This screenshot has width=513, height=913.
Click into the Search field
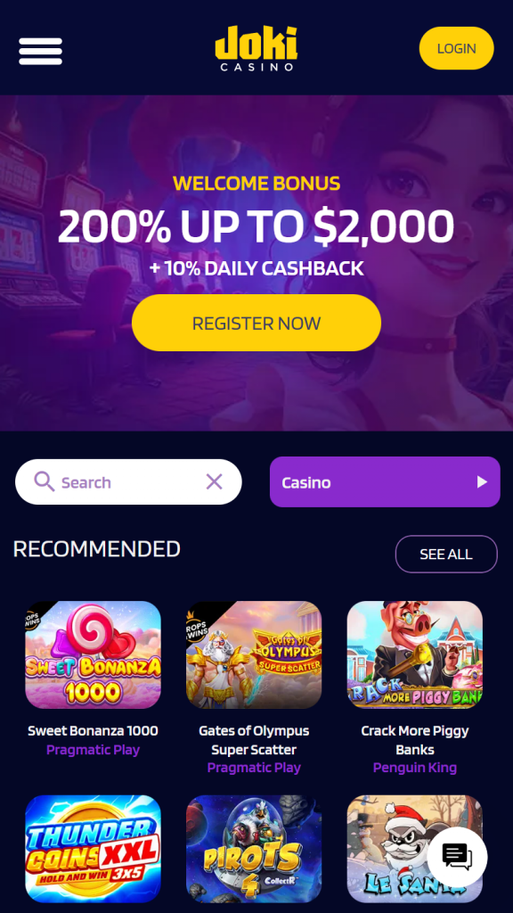pyautogui.click(x=128, y=482)
